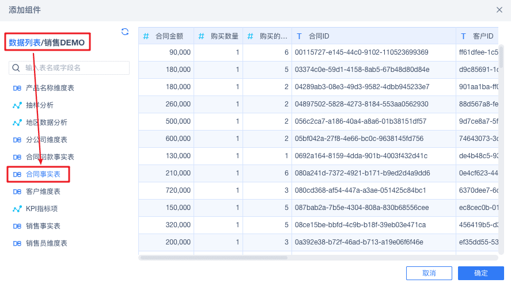Click the refresh icon beside the data list

(x=125, y=32)
